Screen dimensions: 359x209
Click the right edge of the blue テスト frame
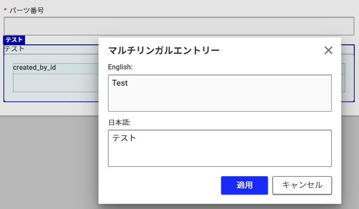click(x=354, y=73)
